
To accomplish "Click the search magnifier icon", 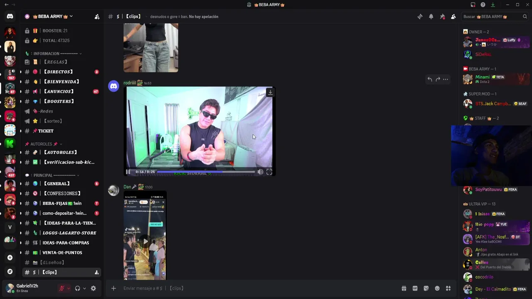I will [525, 17].
